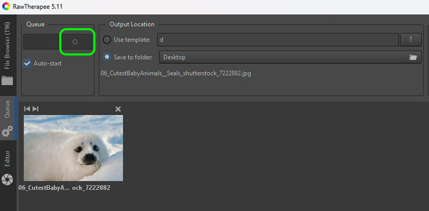Toggle the queue on/off switch
429x211 pixels.
pos(58,42)
